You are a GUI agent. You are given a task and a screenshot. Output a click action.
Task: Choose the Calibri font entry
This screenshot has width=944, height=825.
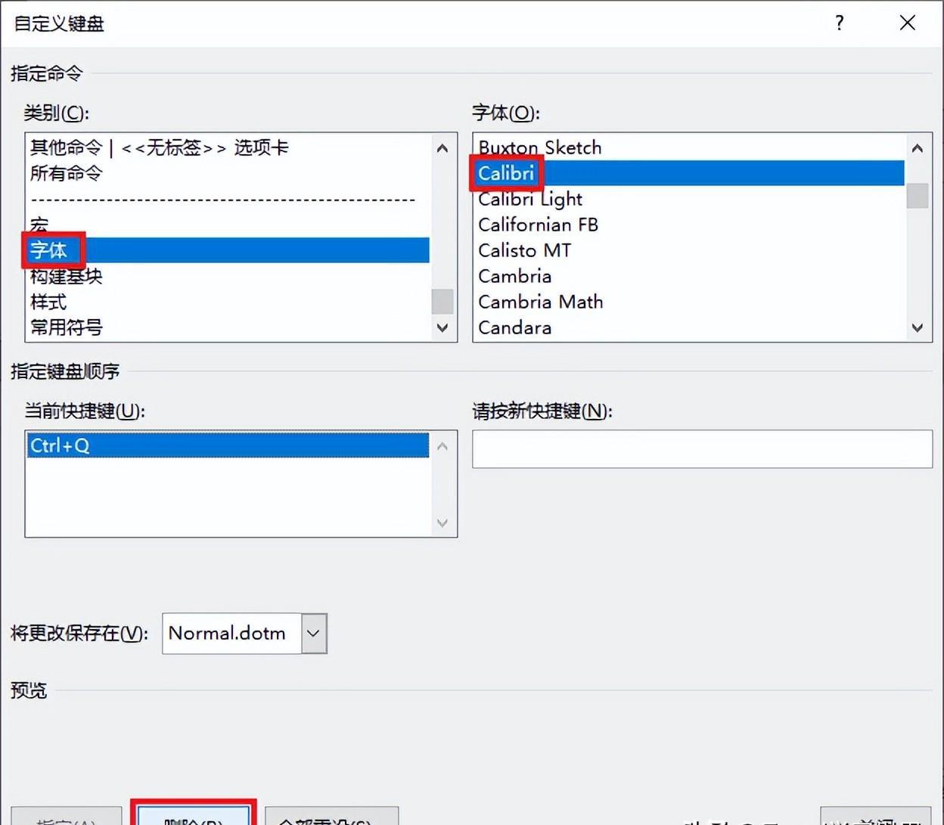(x=689, y=173)
